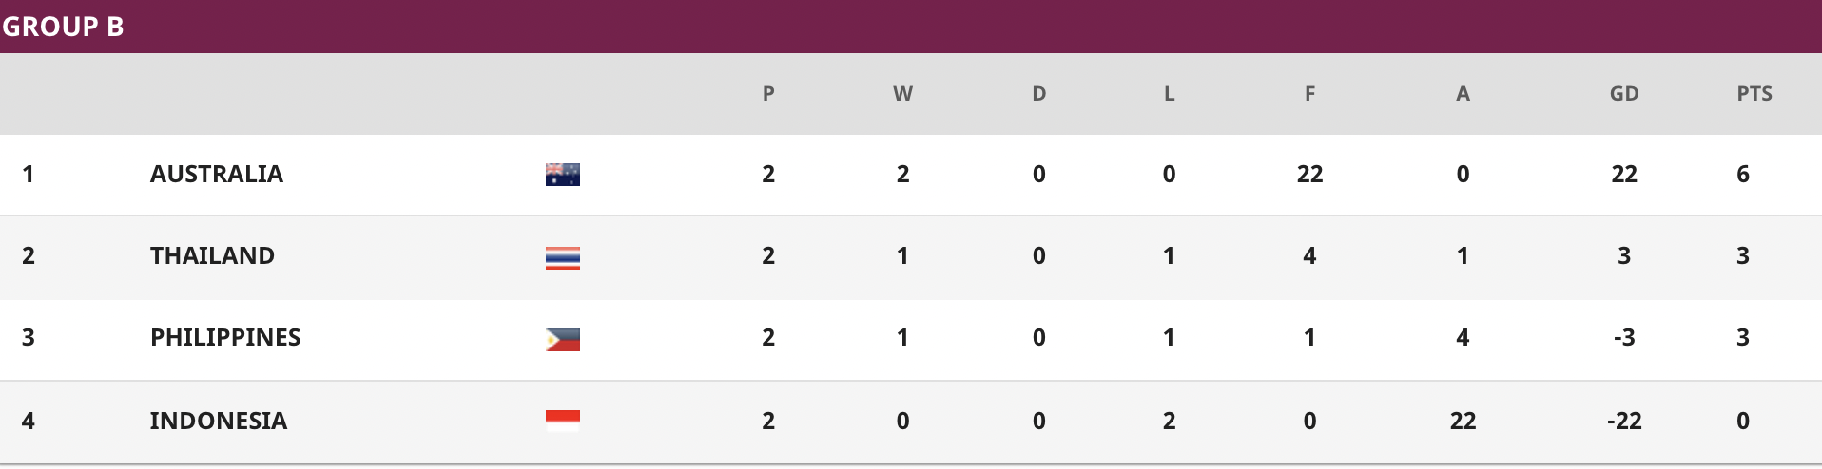Click the Thailand flag icon
Image resolution: width=1822 pixels, height=469 pixels.
pos(563,257)
